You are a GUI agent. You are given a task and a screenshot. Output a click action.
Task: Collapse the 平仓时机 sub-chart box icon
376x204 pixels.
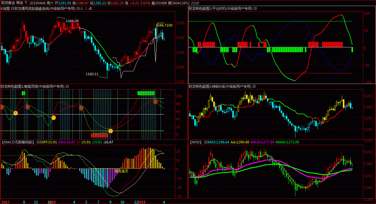coord(255,9)
